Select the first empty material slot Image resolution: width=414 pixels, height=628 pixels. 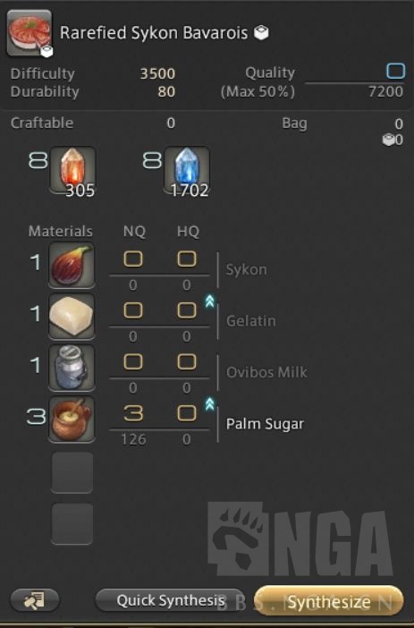click(x=72, y=472)
